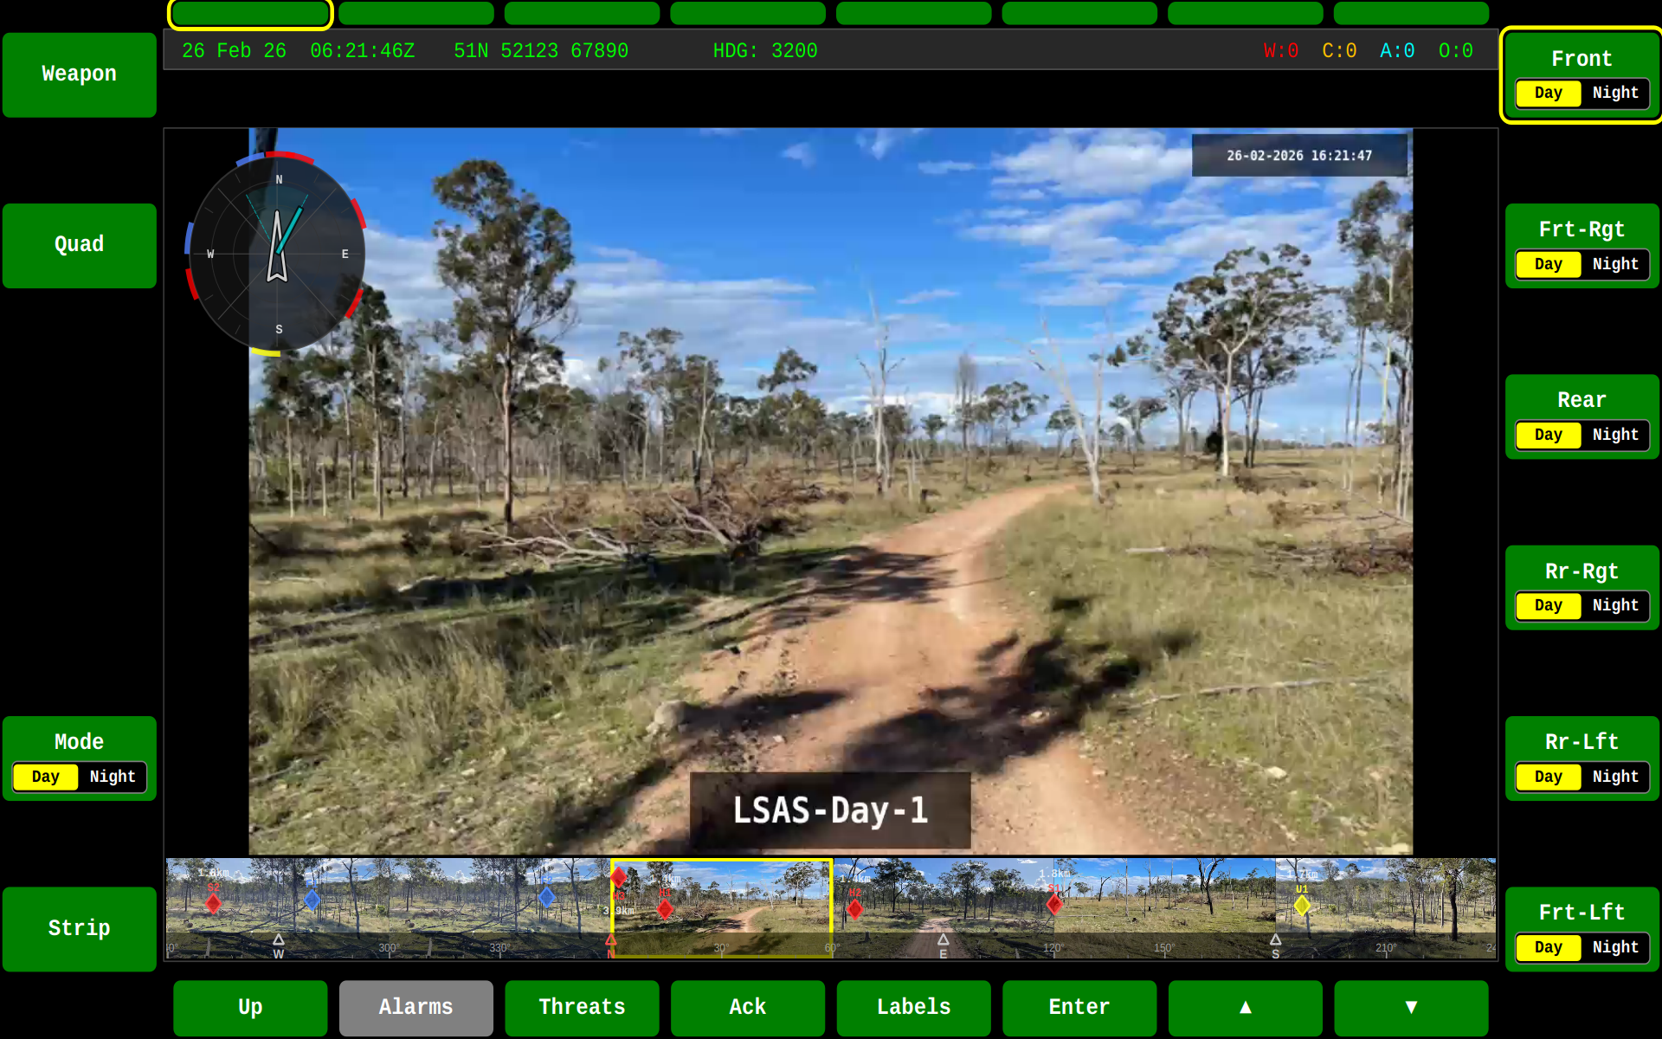
Task: Open the Threats menu
Action: click(582, 1007)
